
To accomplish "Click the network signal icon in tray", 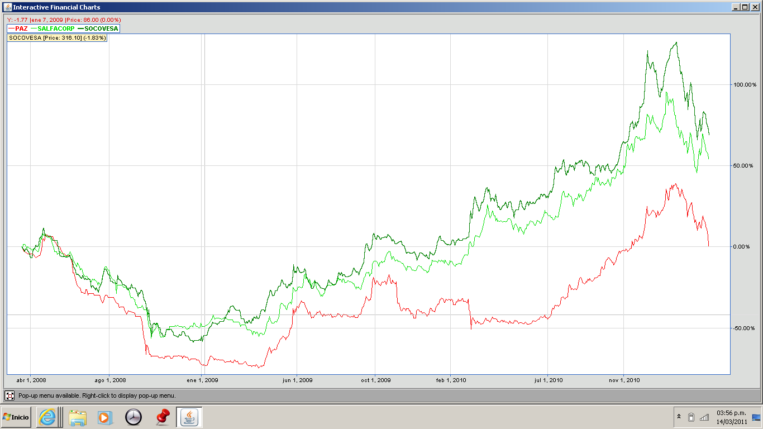I will pyautogui.click(x=704, y=417).
